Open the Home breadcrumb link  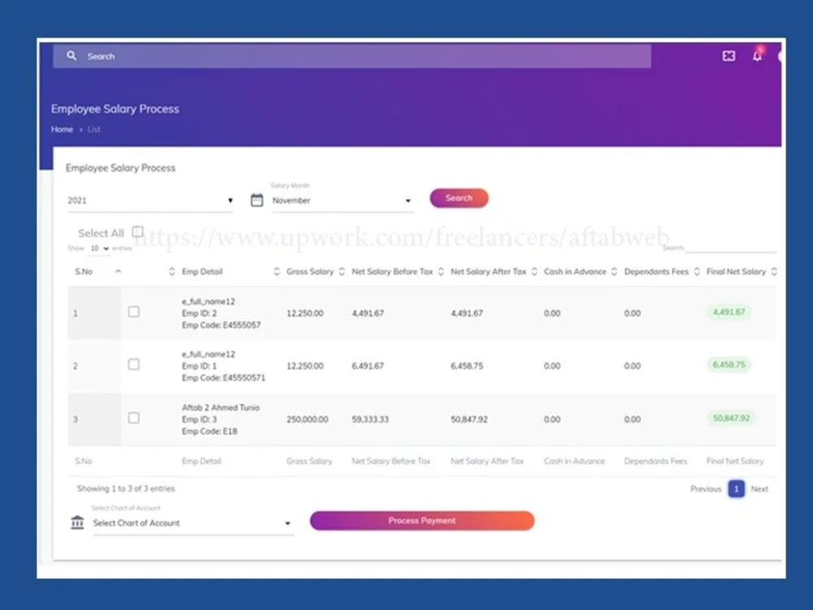coord(62,129)
